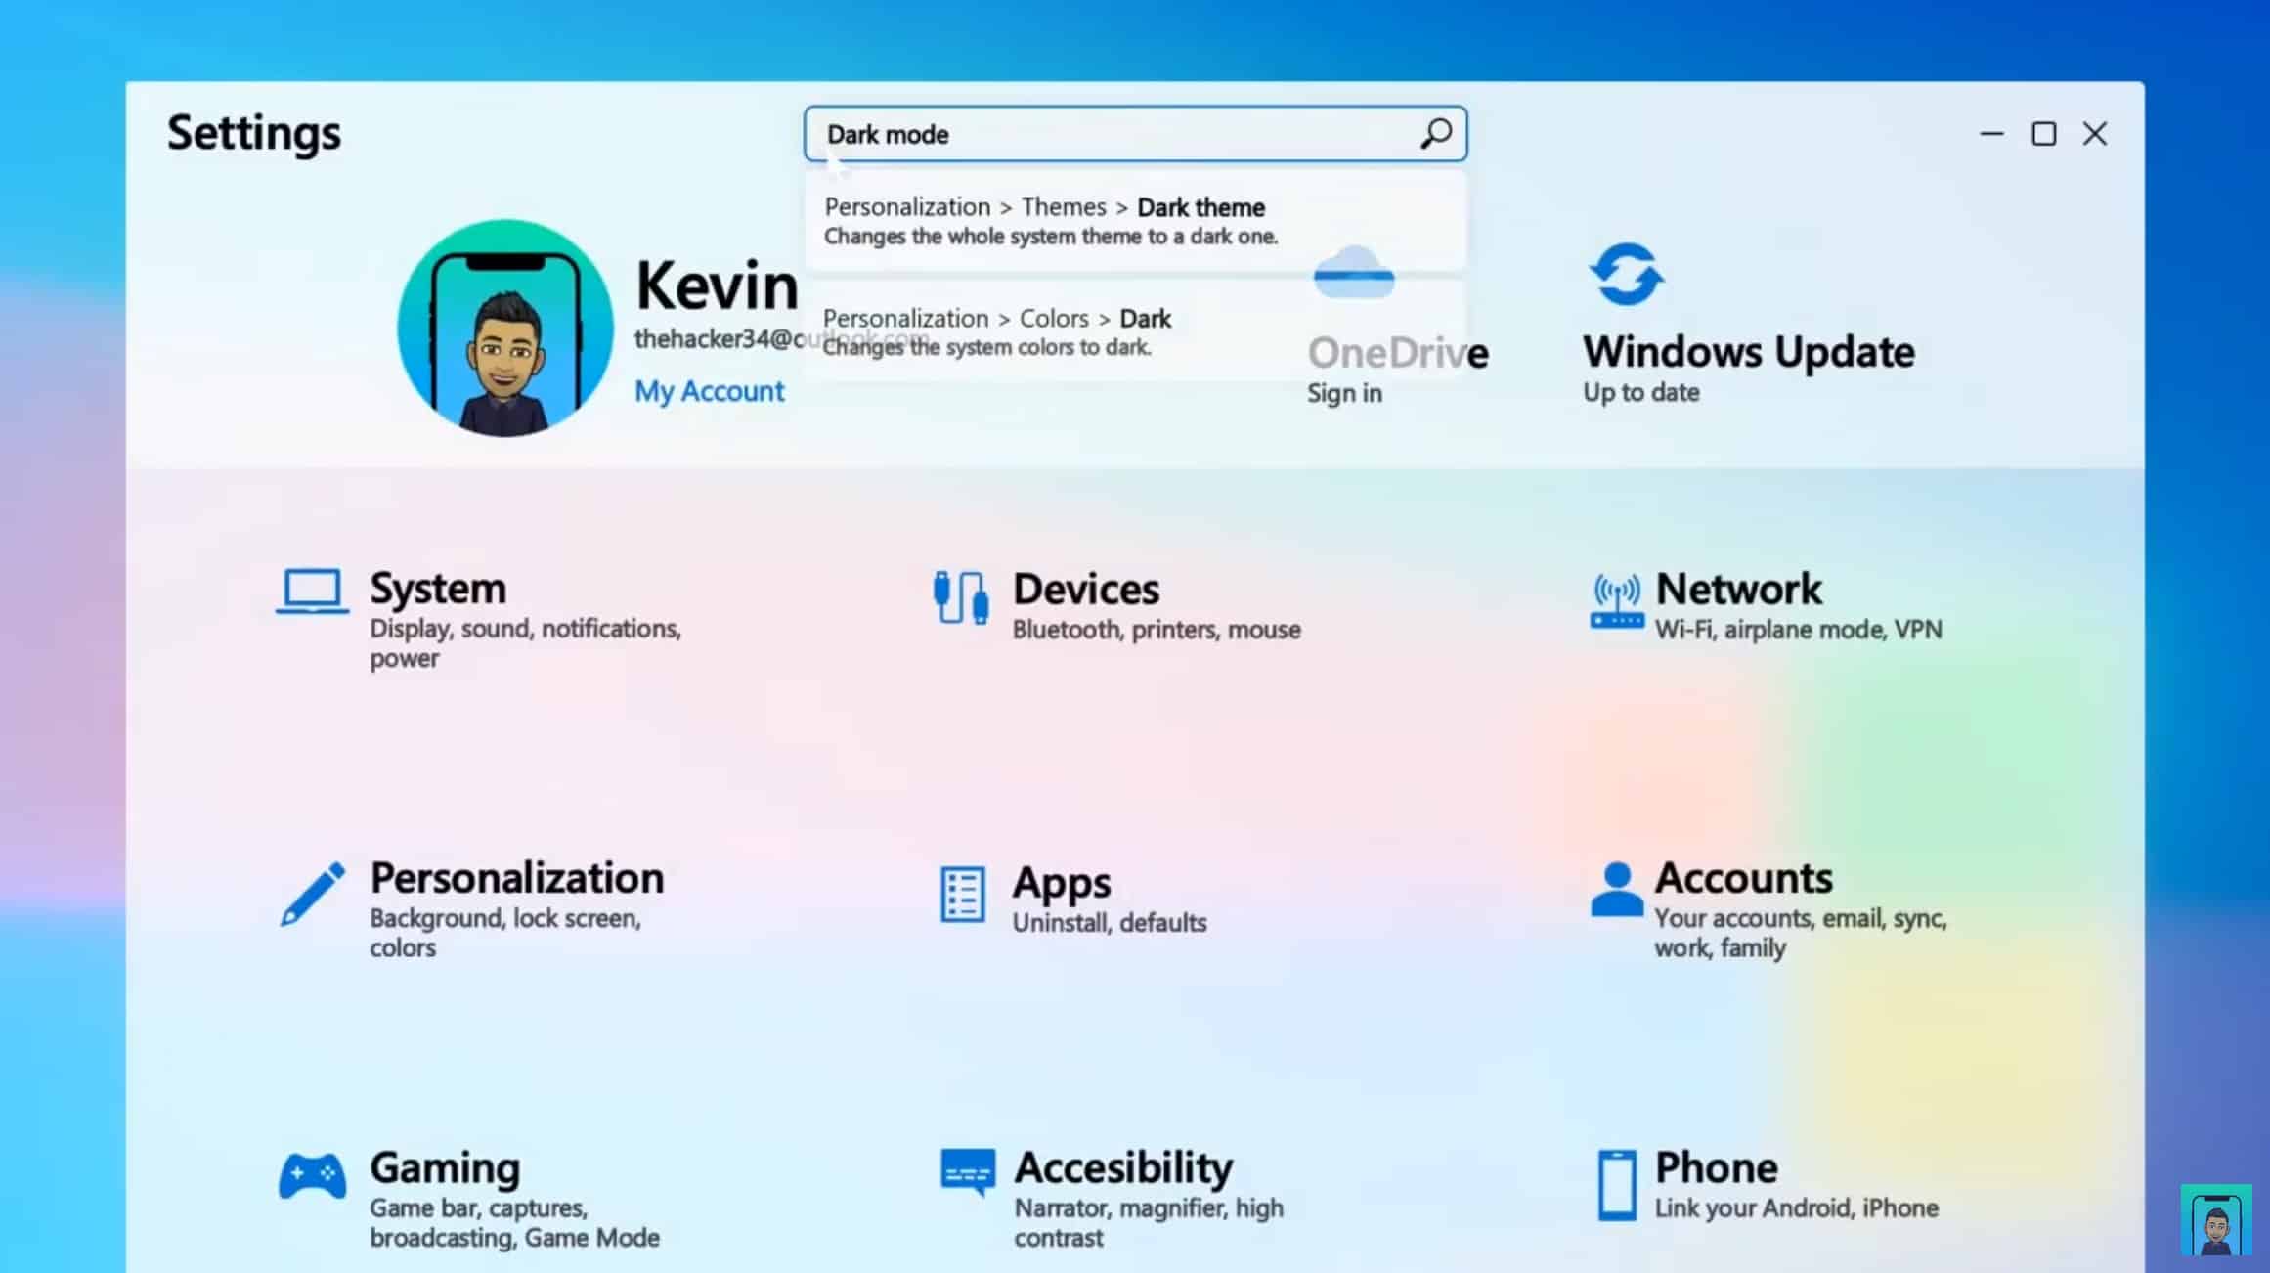
Task: Open Windows Update heading
Action: 1748,352
